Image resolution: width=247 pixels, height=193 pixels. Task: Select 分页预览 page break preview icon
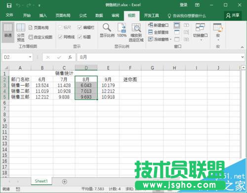coord(21,32)
